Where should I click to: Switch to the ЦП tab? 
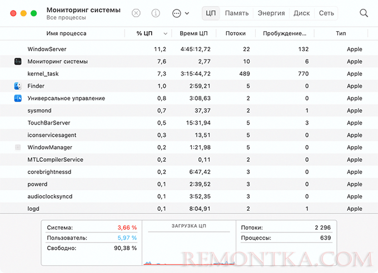(211, 13)
